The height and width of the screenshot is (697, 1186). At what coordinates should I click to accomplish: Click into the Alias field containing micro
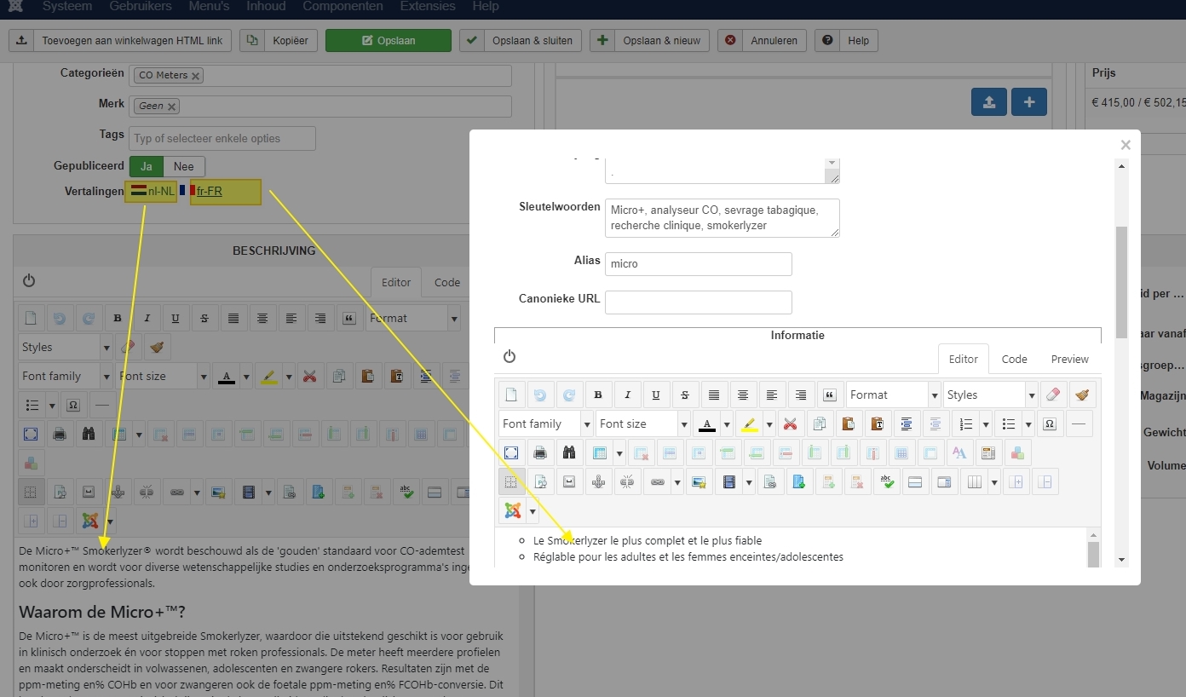pos(699,263)
